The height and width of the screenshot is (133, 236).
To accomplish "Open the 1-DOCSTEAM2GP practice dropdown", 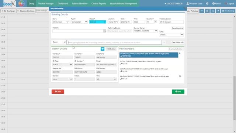I will [x=174, y=3].
